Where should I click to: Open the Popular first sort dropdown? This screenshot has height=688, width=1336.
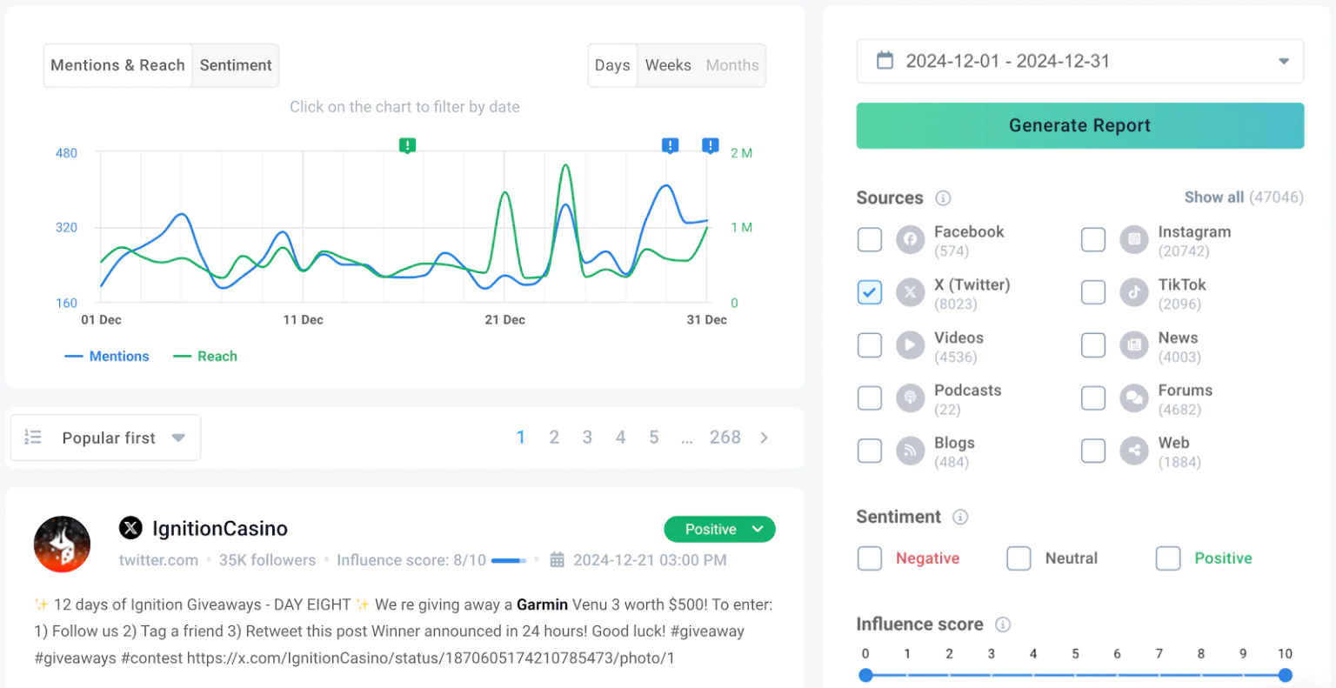[x=104, y=438]
